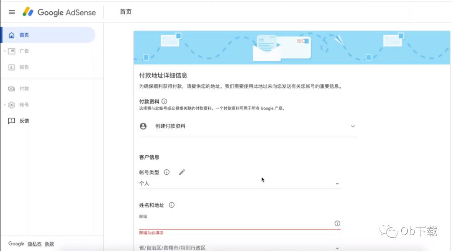Open the 反馈 feedback bubble icon
This screenshot has height=251, width=452.
[12, 121]
